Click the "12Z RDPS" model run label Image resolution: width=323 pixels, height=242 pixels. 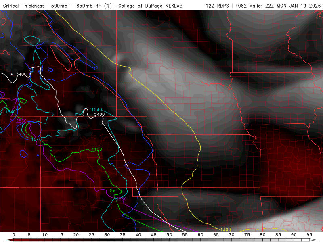(x=217, y=6)
